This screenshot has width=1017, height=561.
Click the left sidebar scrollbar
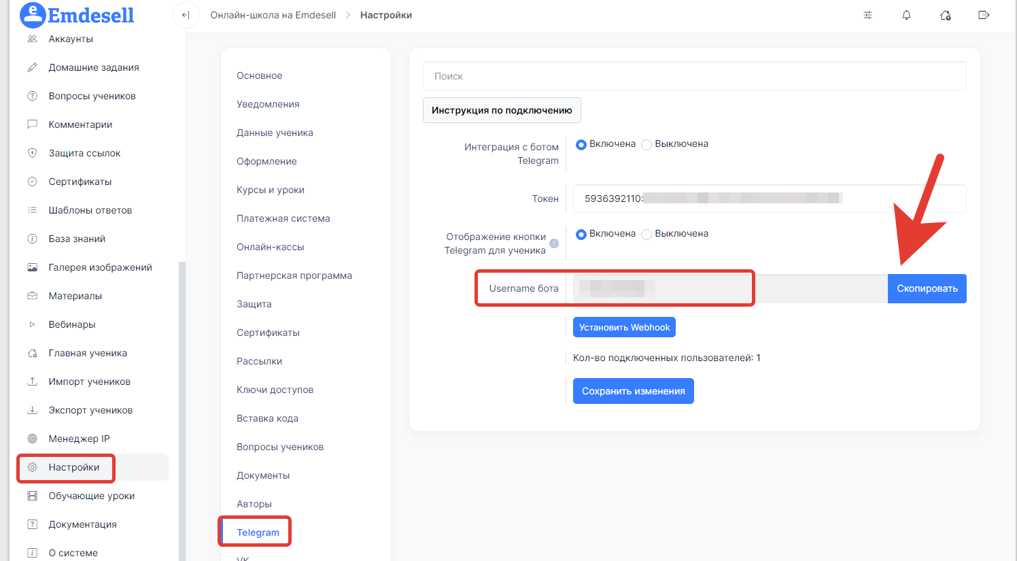[x=182, y=411]
